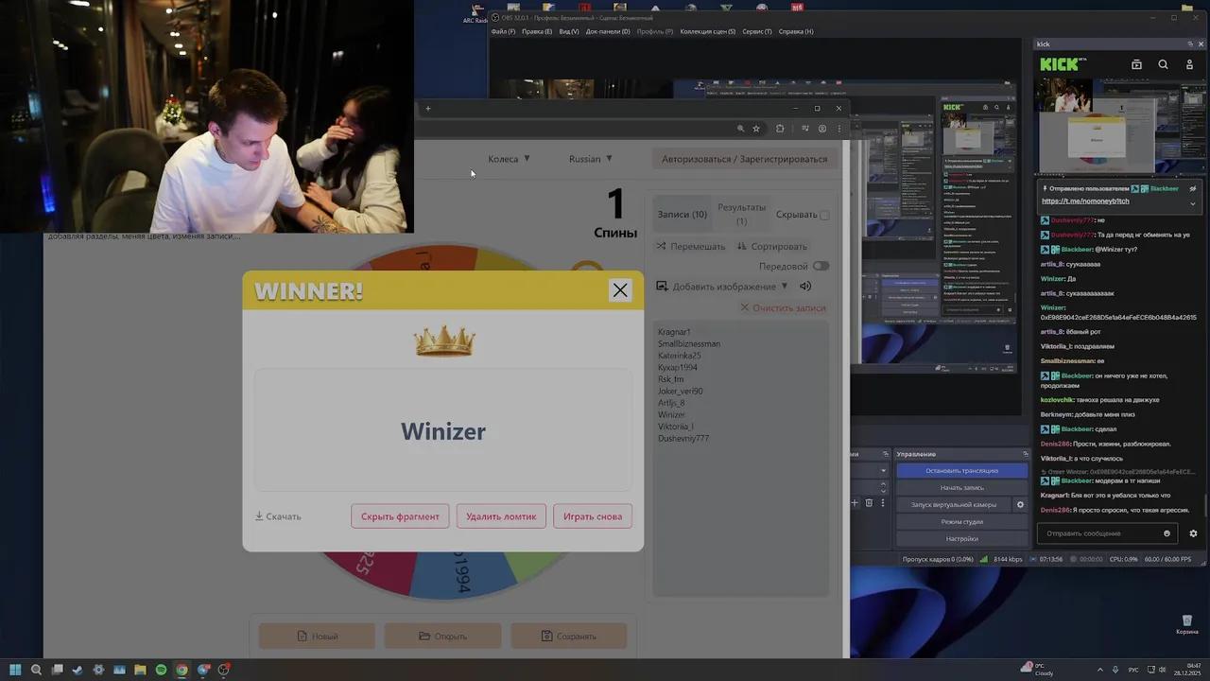Close the WINNER popup with the X
The height and width of the screenshot is (681, 1210).
620,290
